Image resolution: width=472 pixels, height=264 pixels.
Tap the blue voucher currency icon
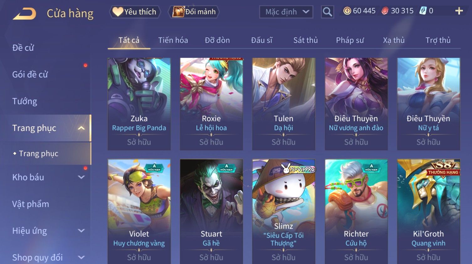(423, 11)
